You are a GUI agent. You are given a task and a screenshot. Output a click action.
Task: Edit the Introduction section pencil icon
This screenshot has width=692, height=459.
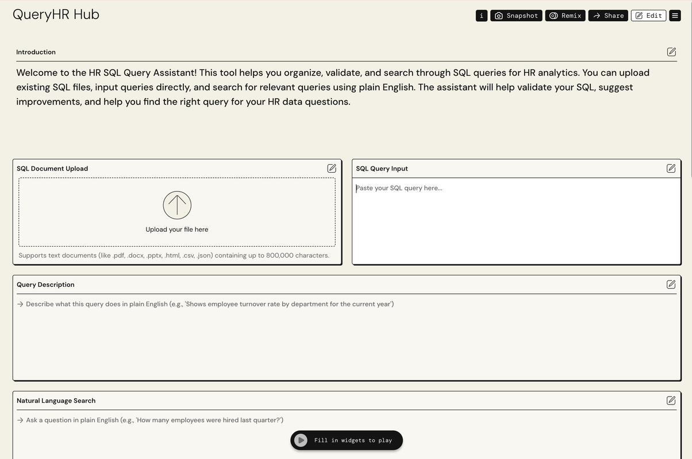(671, 52)
